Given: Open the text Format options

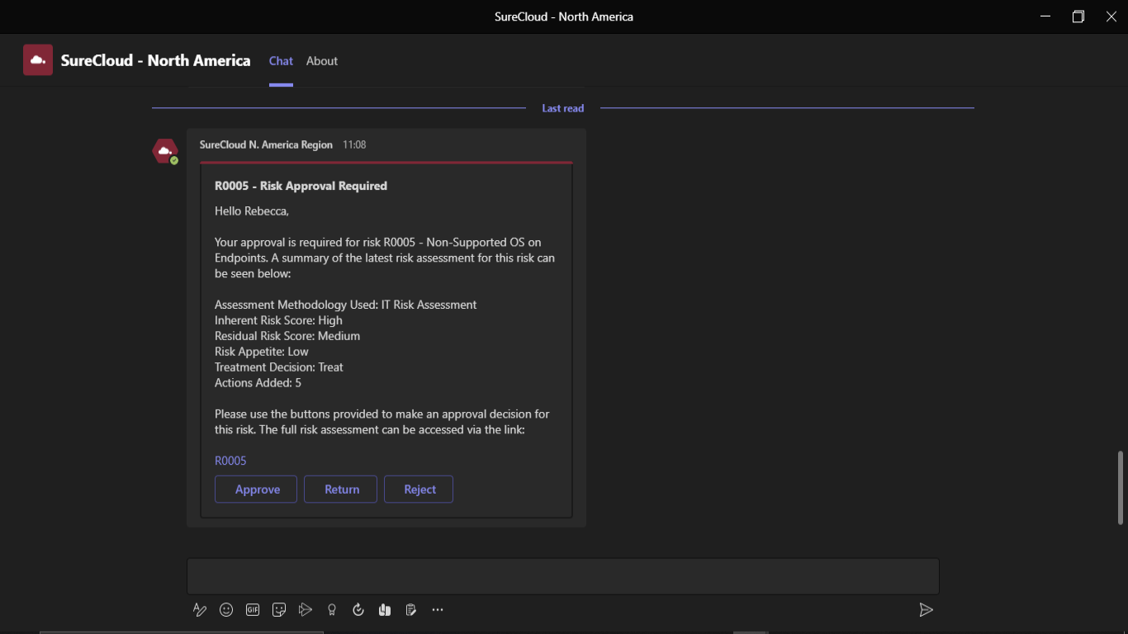Looking at the screenshot, I should click(x=200, y=610).
